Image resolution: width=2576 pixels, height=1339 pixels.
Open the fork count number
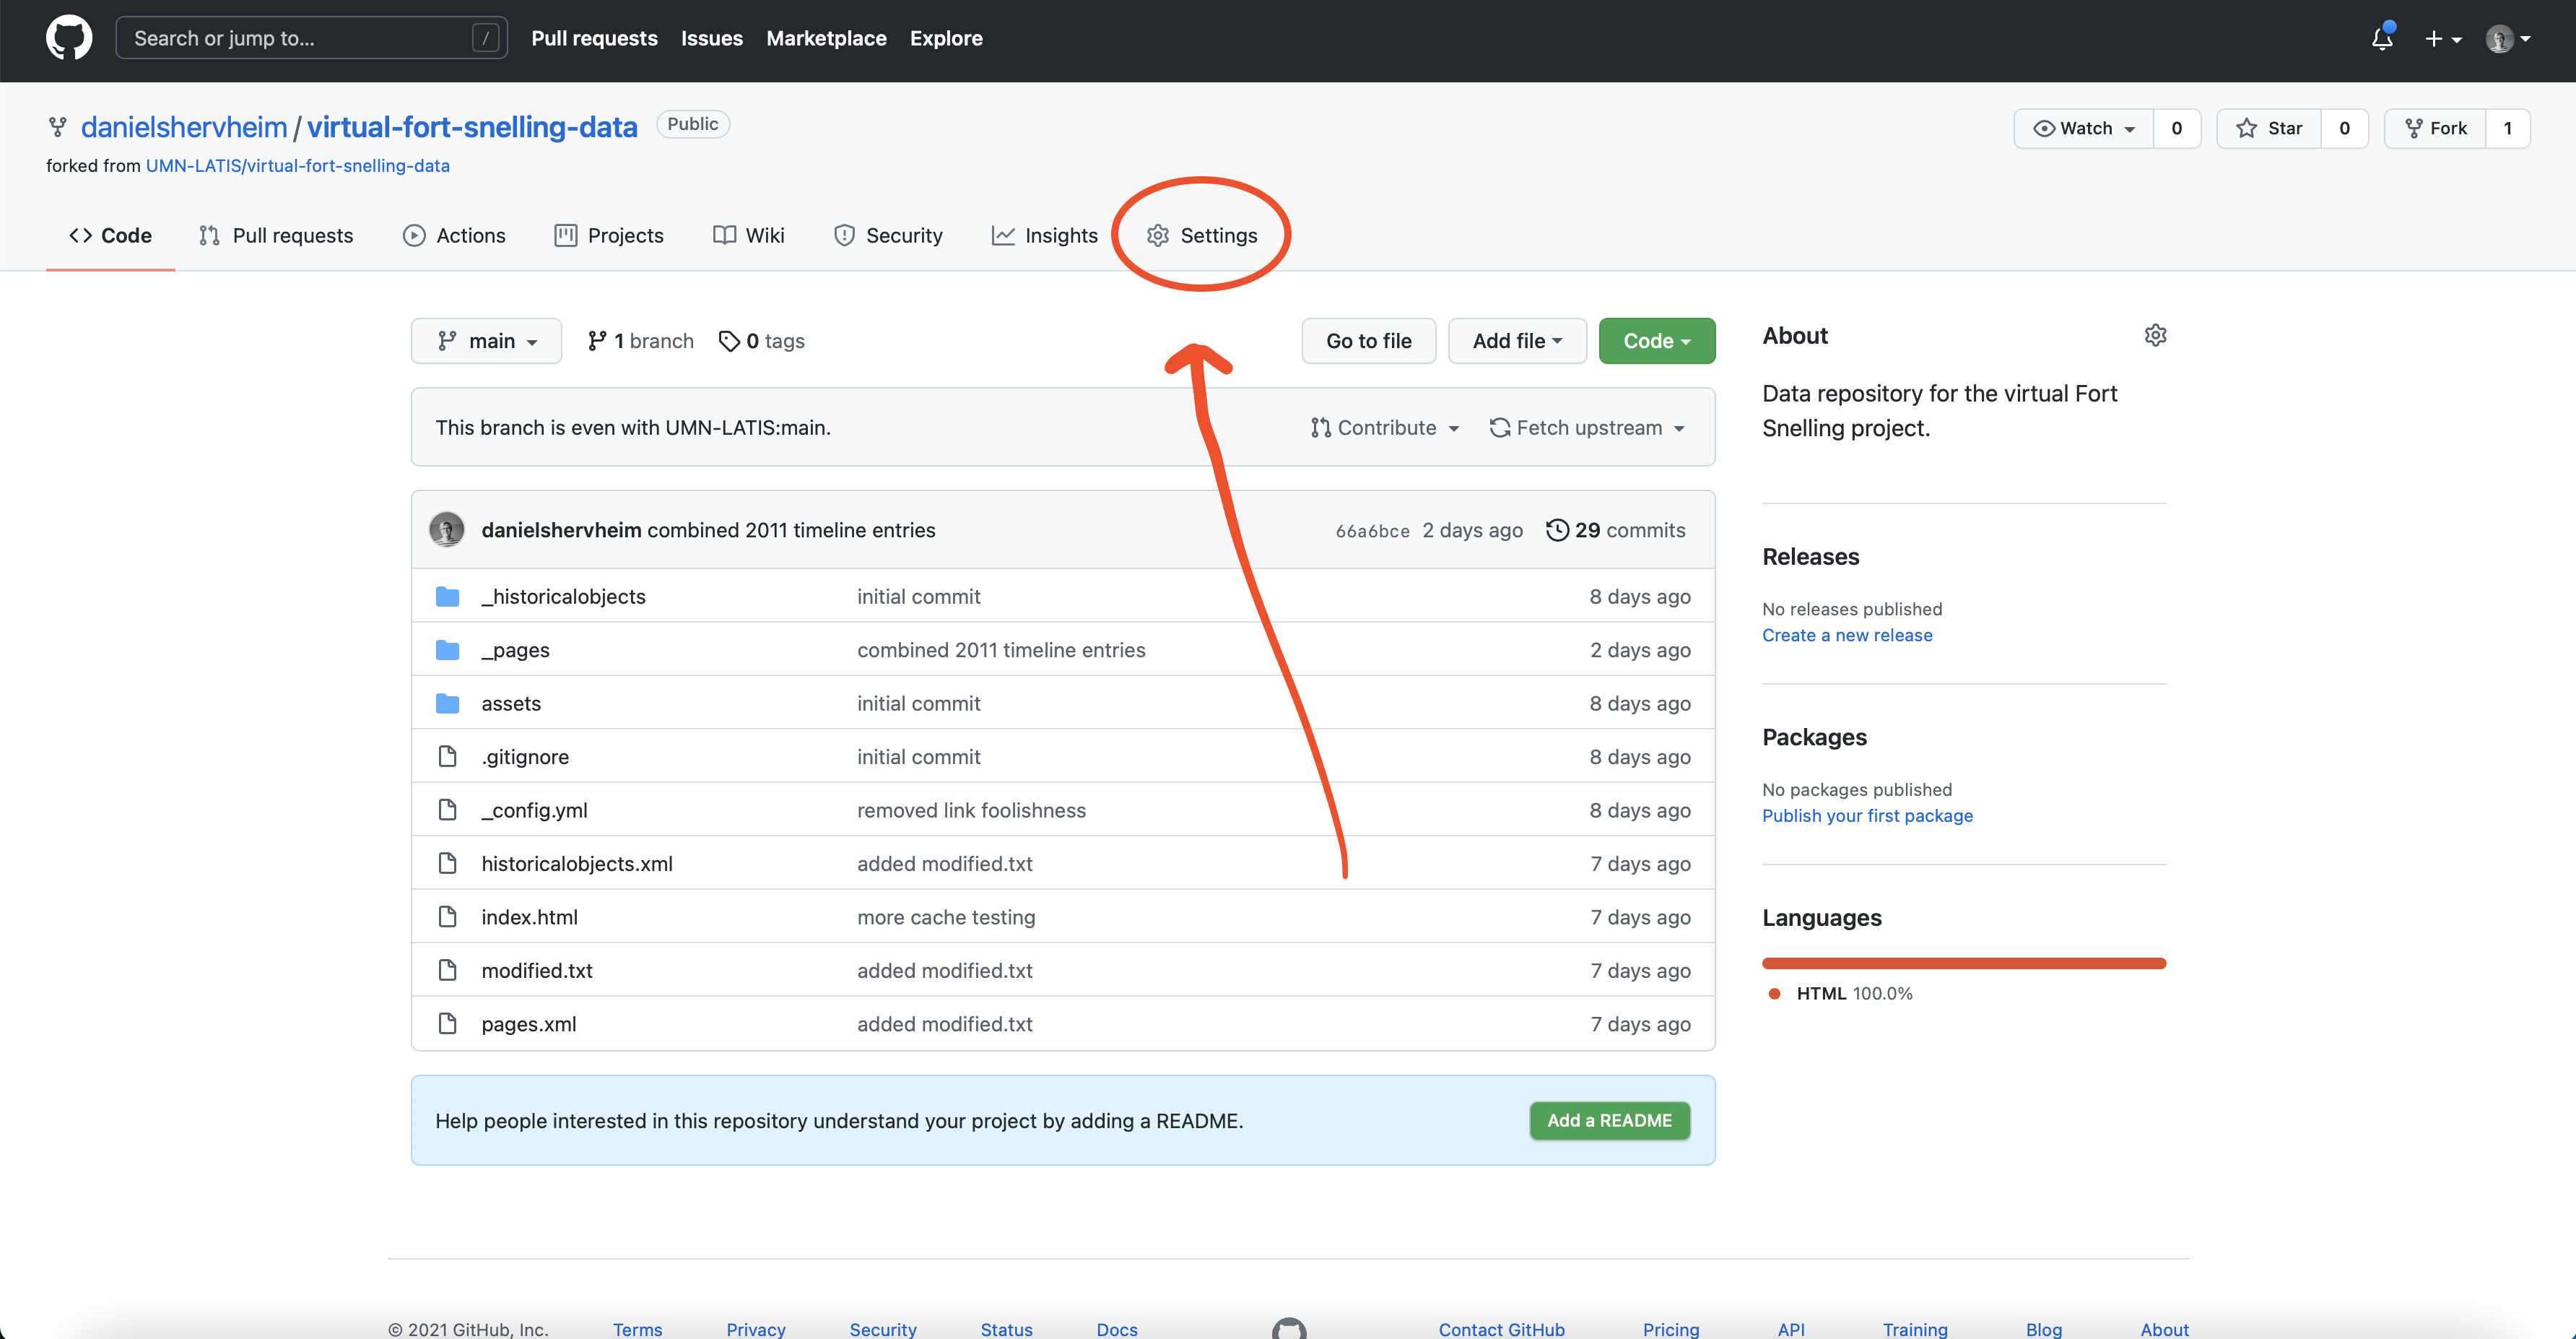[2507, 128]
